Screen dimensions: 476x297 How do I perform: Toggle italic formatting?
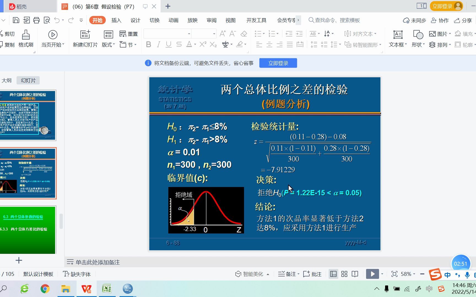pyautogui.click(x=158, y=44)
